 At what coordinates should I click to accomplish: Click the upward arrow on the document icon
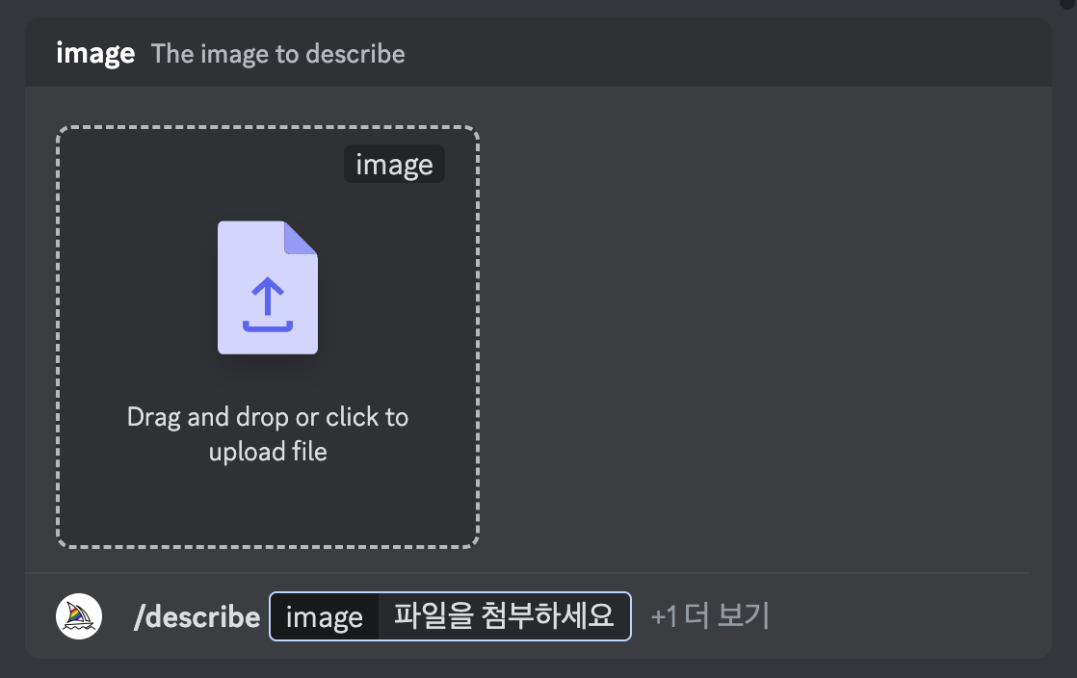268,294
